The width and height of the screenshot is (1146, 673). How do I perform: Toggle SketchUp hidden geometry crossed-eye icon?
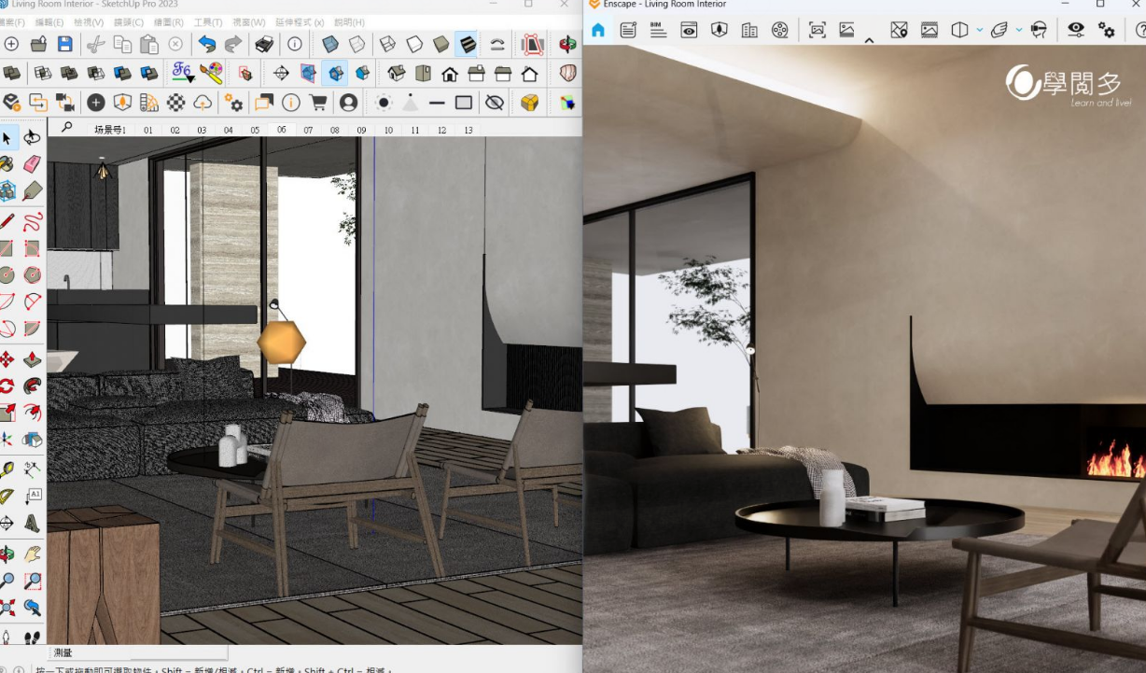point(495,103)
